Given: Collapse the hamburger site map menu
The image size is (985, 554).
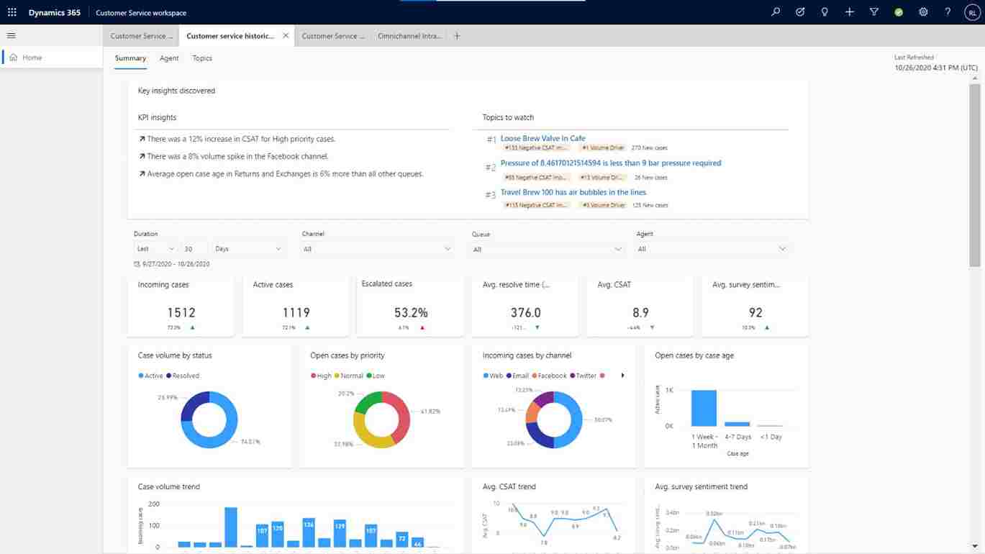Looking at the screenshot, I should pyautogui.click(x=11, y=35).
